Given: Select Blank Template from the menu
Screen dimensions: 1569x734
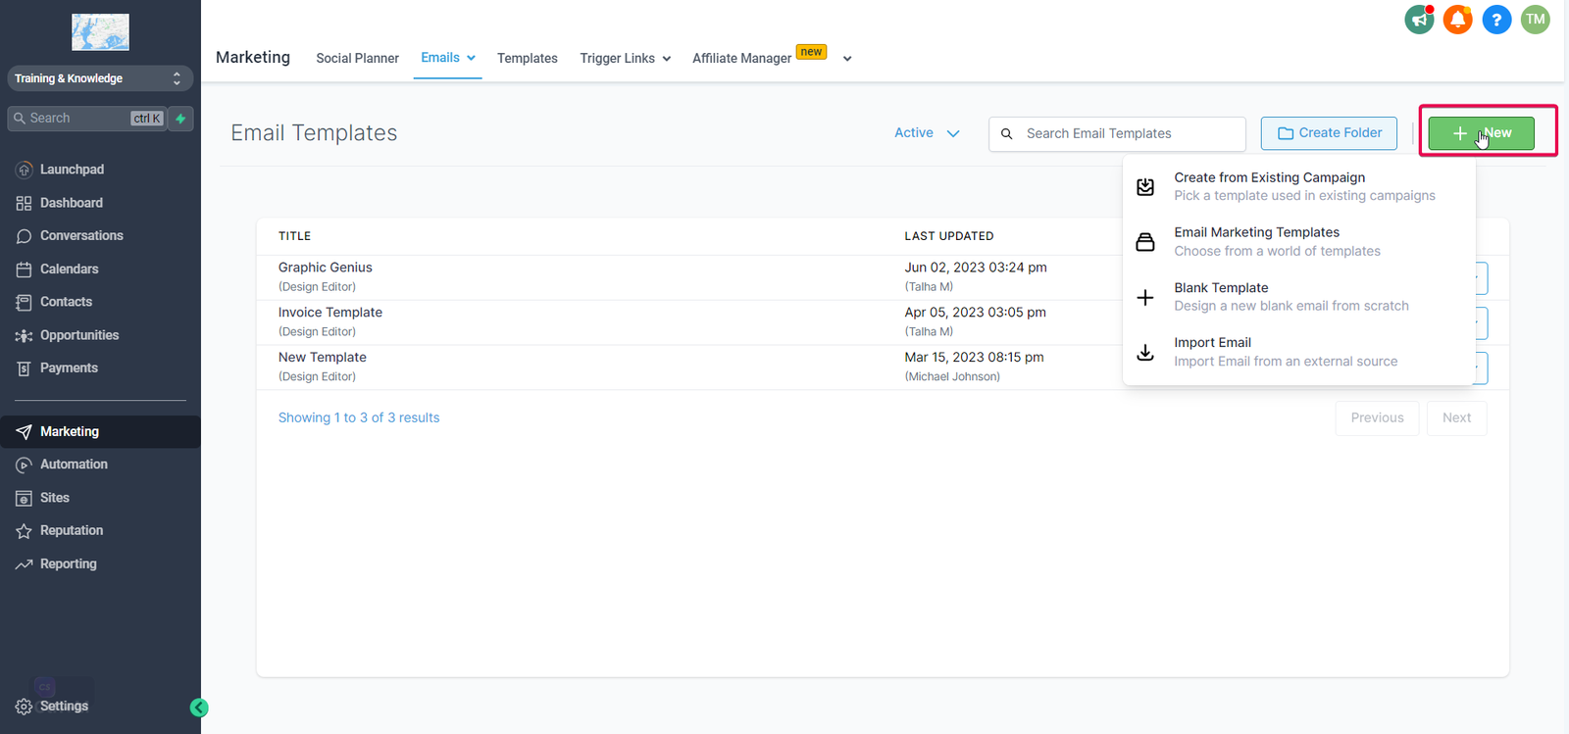Looking at the screenshot, I should (x=1221, y=288).
